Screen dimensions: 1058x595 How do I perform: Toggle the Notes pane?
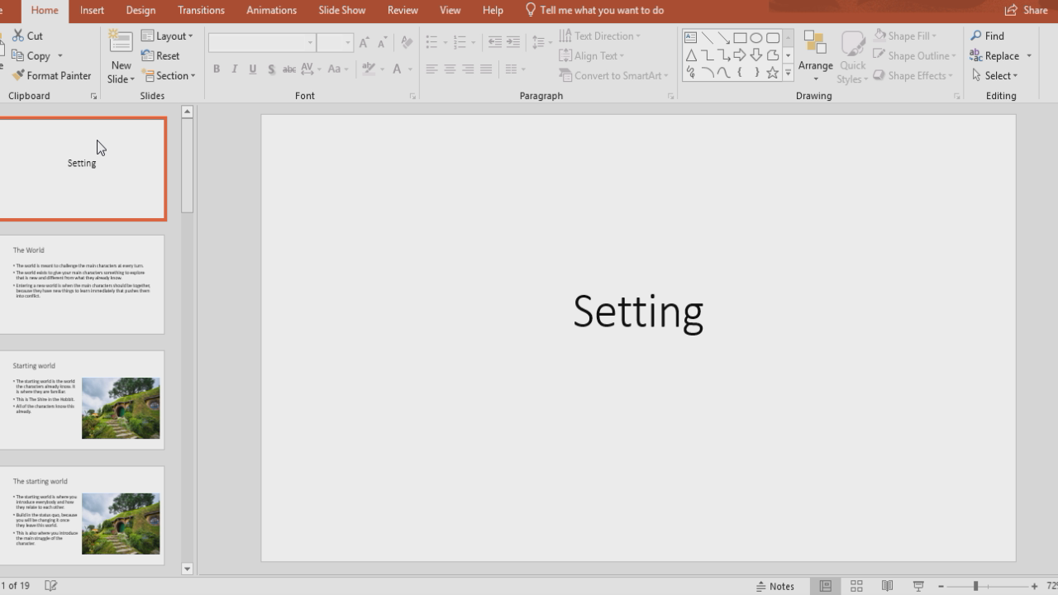click(774, 586)
